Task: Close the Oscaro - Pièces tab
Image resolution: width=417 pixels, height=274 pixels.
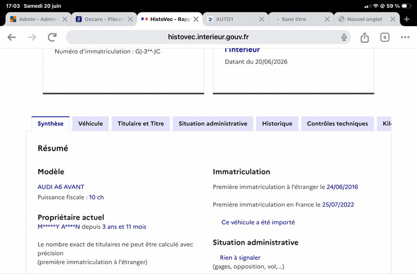Action: click(x=130, y=19)
